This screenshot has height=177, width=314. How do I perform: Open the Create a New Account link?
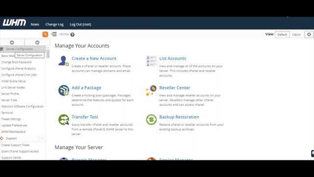94,59
